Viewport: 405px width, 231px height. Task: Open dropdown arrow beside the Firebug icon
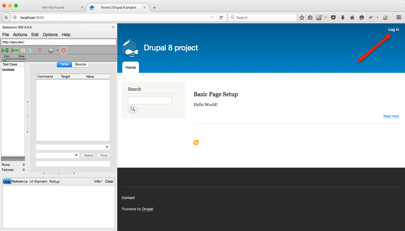[x=377, y=17]
